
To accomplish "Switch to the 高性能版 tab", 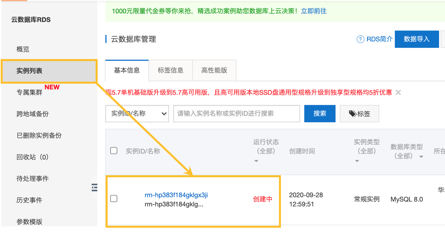I will (214, 70).
